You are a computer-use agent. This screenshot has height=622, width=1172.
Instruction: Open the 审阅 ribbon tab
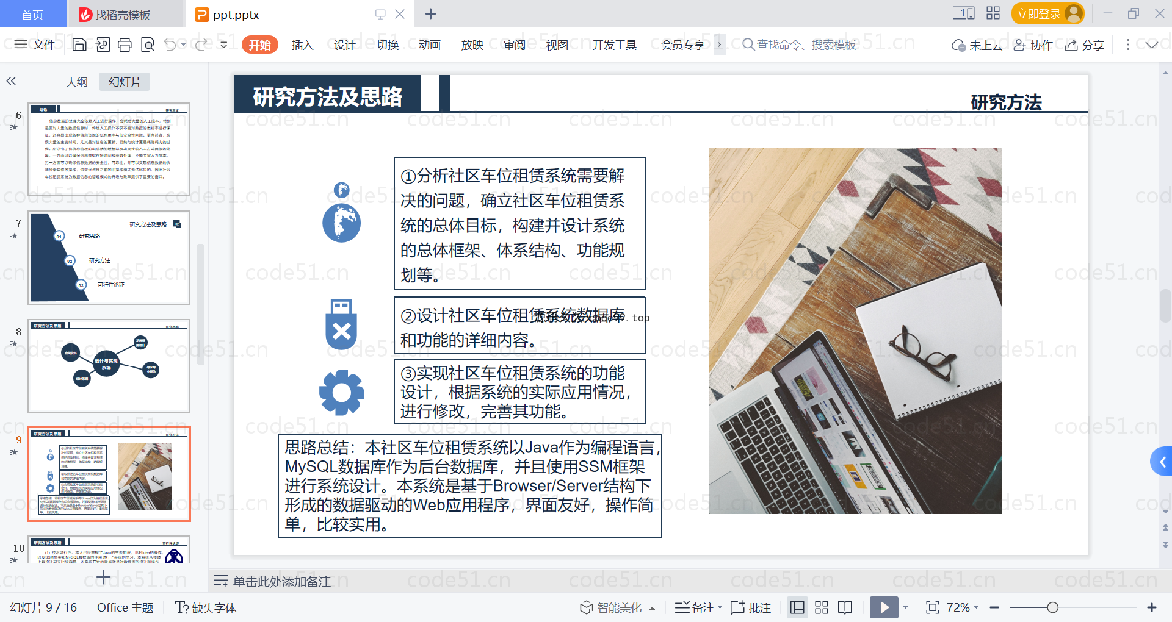(x=515, y=45)
